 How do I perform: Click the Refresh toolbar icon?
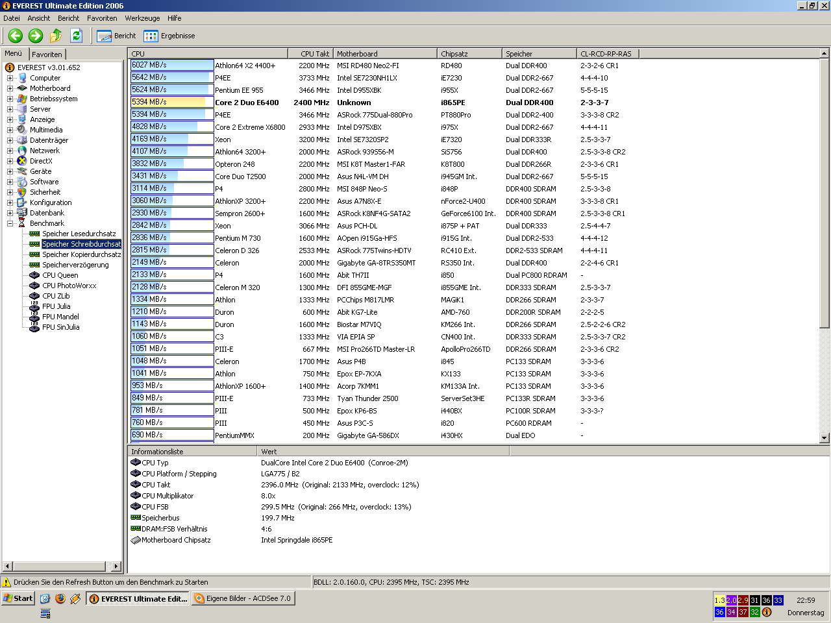[76, 36]
